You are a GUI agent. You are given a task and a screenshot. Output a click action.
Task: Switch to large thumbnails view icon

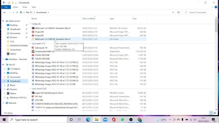click(215, 113)
